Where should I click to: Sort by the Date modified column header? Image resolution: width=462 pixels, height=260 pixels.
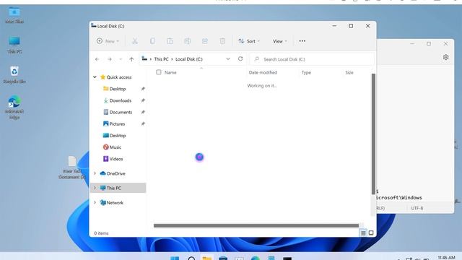click(x=263, y=72)
